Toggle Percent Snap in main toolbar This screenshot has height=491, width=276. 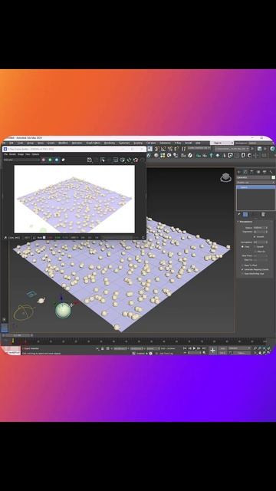tap(170, 149)
